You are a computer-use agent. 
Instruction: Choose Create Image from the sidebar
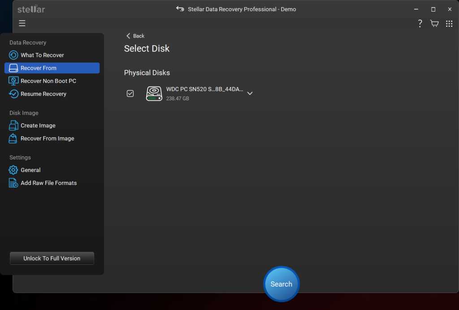point(52,125)
